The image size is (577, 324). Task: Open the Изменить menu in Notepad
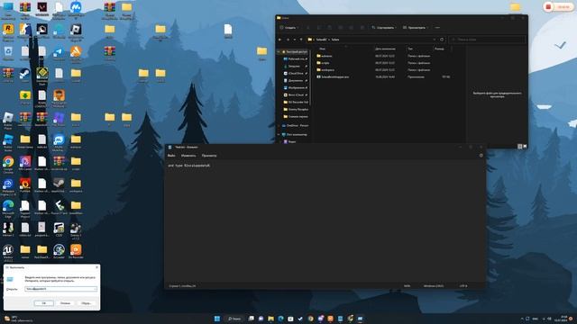tap(188, 156)
